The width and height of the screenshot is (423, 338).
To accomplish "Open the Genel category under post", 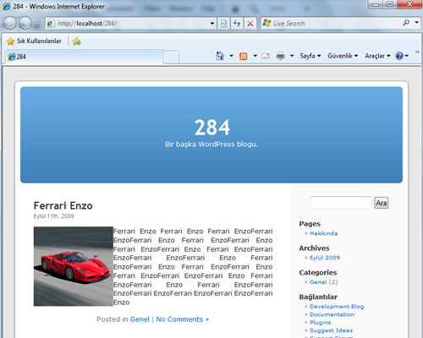I will click(140, 319).
